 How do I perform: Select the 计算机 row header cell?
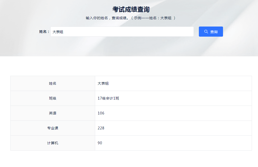pyautogui.click(x=53, y=143)
